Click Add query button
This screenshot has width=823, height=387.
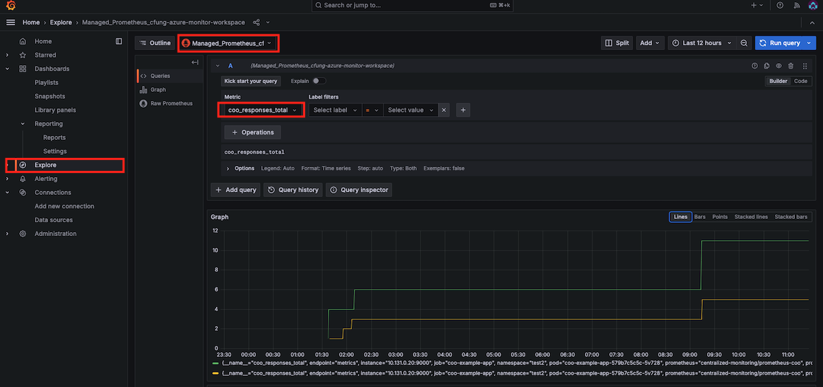[x=235, y=190]
